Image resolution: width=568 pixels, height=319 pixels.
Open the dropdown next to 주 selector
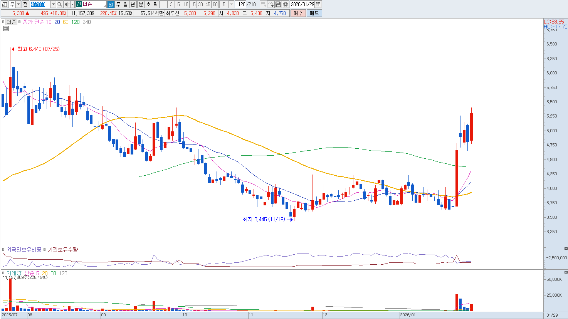(x=18, y=4)
